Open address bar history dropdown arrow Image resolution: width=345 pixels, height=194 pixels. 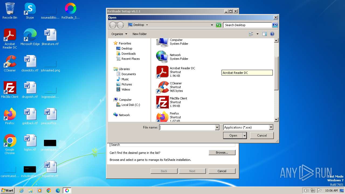(212, 25)
